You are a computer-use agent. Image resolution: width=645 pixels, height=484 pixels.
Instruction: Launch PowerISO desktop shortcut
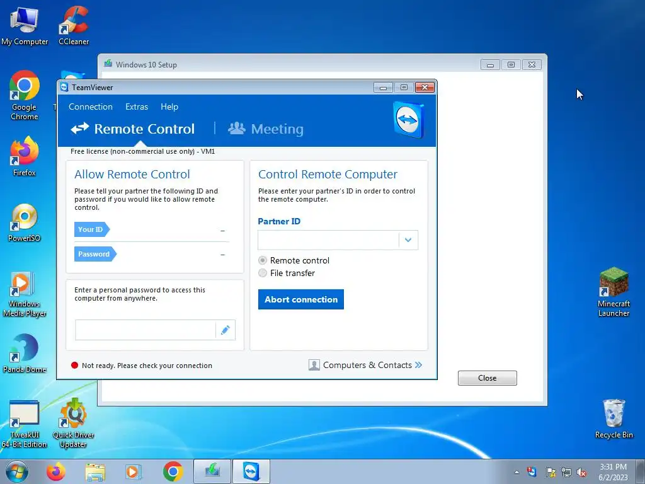(25, 222)
